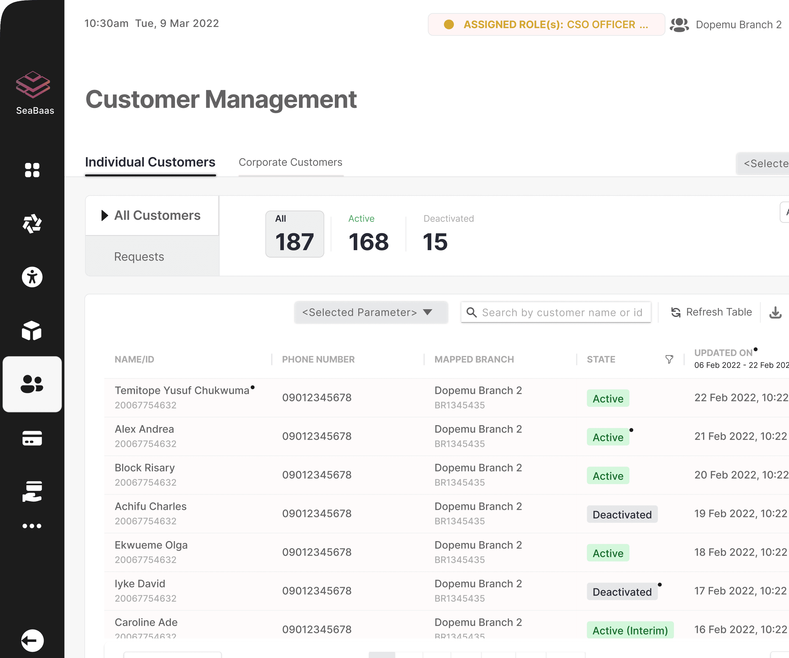This screenshot has height=658, width=789.
Task: Click the Refresh Table button
Action: 710,312
